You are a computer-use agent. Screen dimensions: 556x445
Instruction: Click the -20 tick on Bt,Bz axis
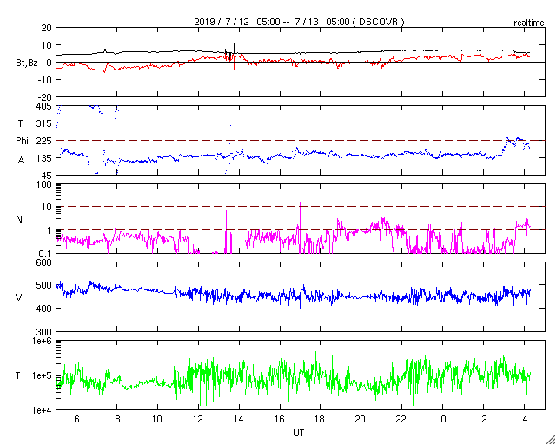click(x=43, y=96)
